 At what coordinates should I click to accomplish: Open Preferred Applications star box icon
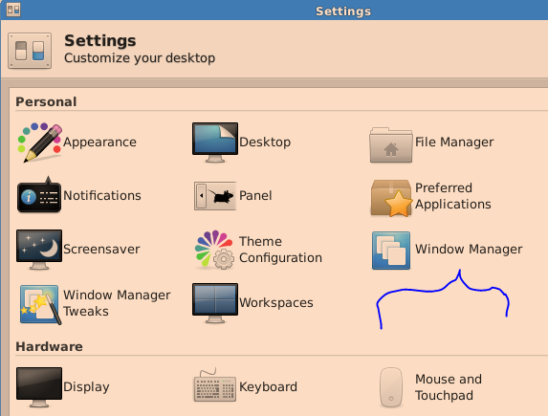[x=391, y=198]
